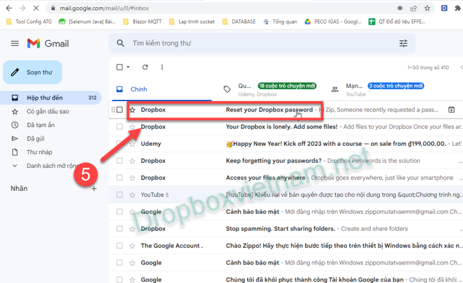
Task: Open Chào Zippo email from The Google Account
Action: pos(286,246)
